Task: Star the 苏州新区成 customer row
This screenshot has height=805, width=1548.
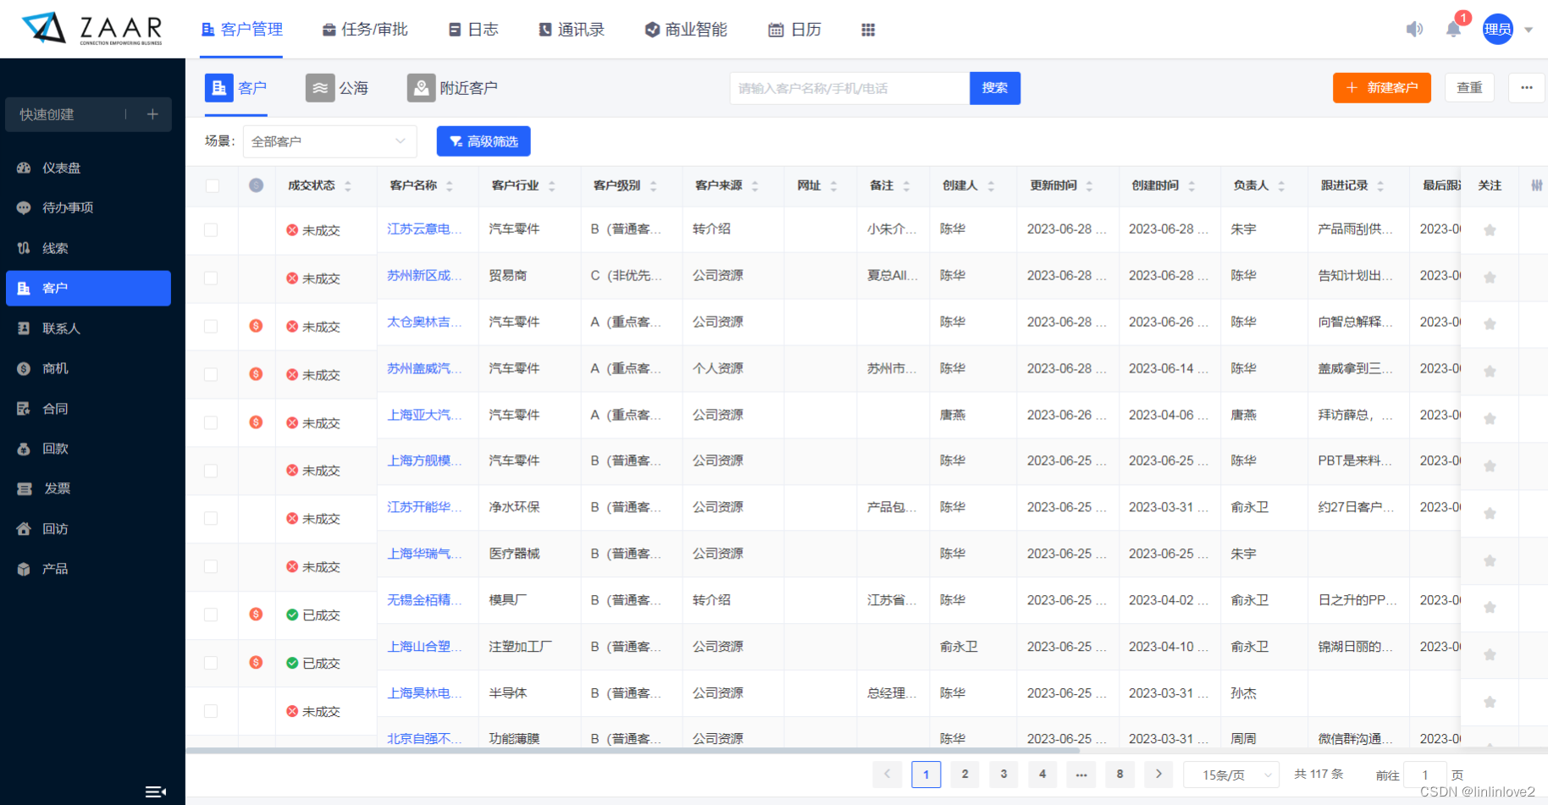Action: 1490,278
